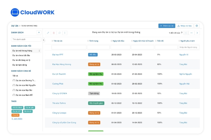Select the orange Của tôi tag
The height and width of the screenshot is (140, 211).
click(x=15, y=115)
